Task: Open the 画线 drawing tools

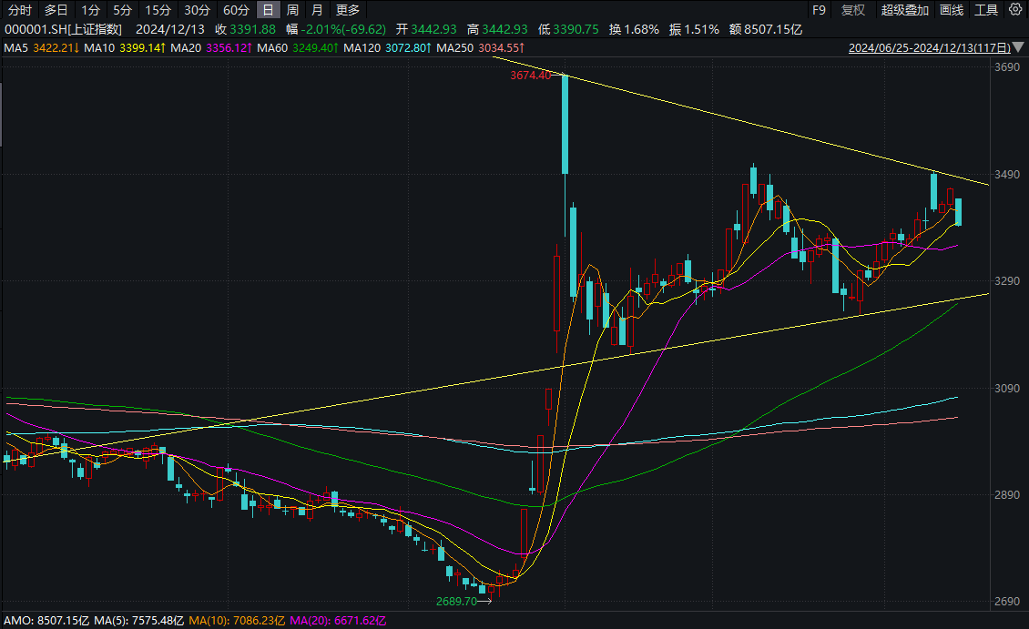Action: (x=951, y=11)
